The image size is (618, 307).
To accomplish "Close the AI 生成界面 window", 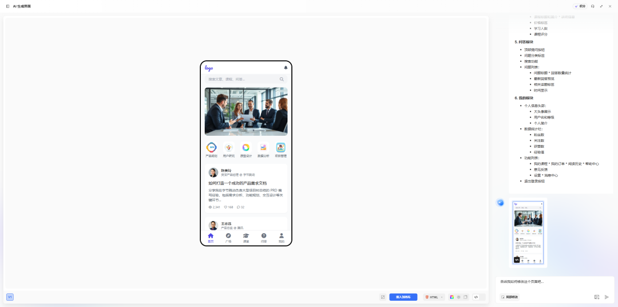I will point(610,6).
